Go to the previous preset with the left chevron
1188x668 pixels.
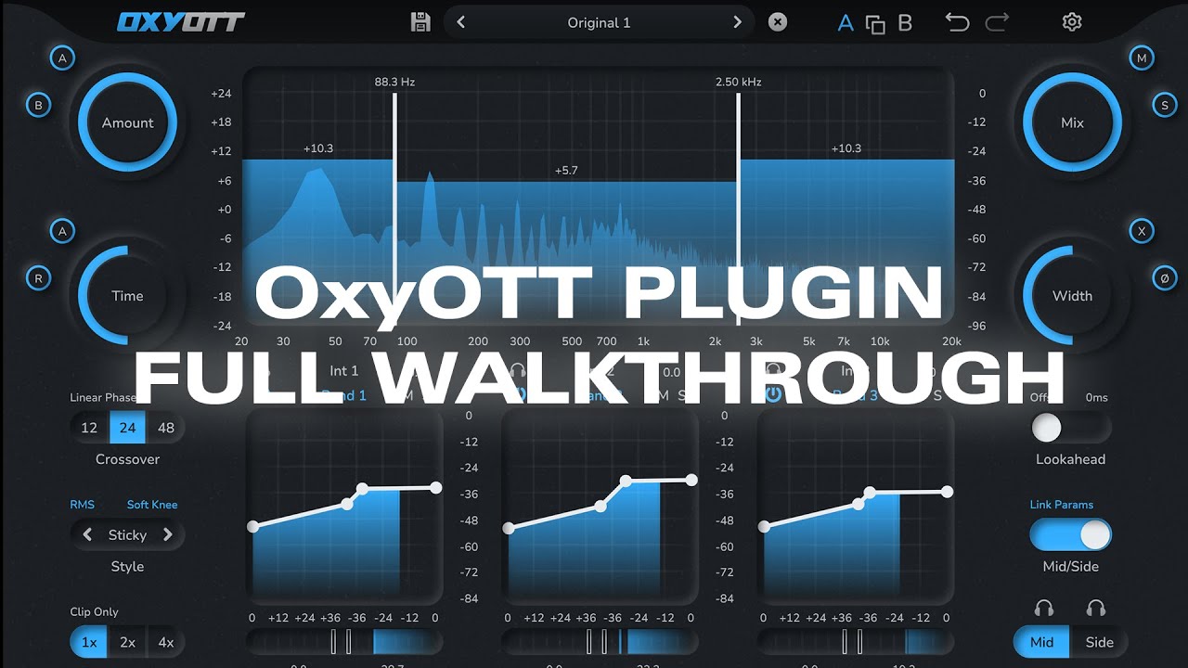[x=461, y=22]
